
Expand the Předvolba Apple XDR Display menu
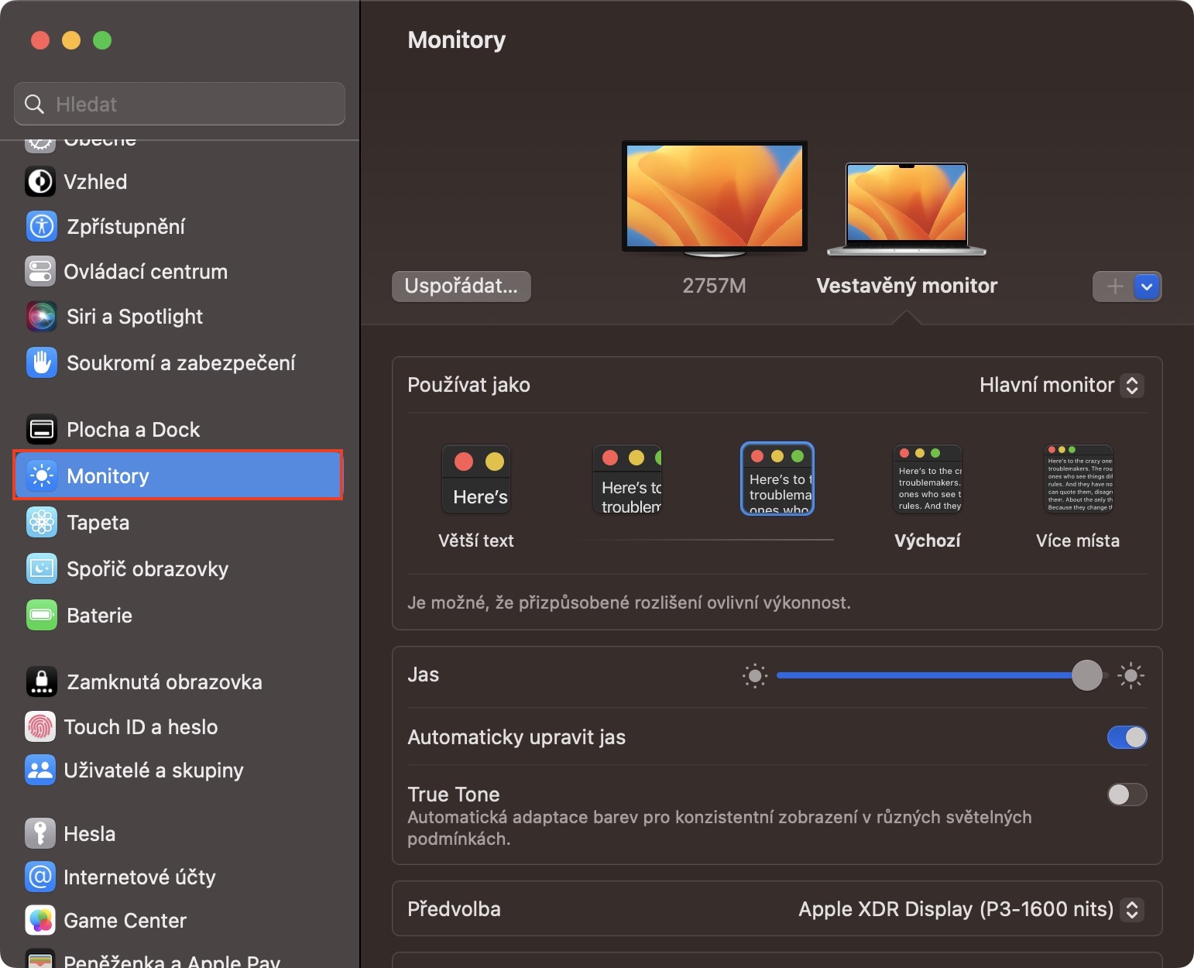click(969, 909)
